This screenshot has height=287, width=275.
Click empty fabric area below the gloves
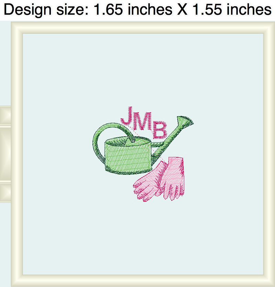[157, 238]
